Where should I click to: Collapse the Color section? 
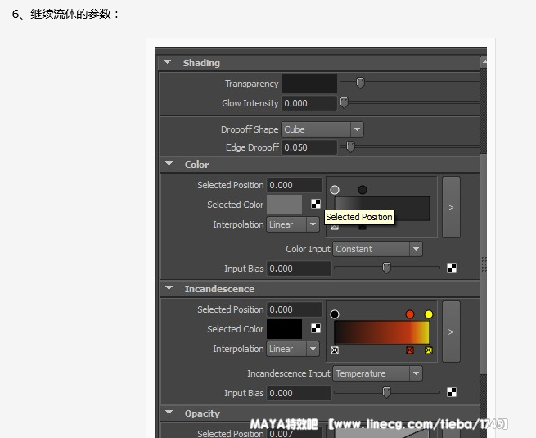(169, 164)
